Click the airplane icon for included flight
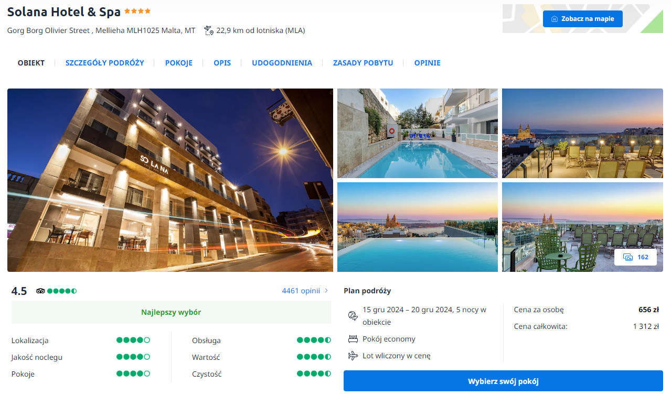 coord(353,356)
